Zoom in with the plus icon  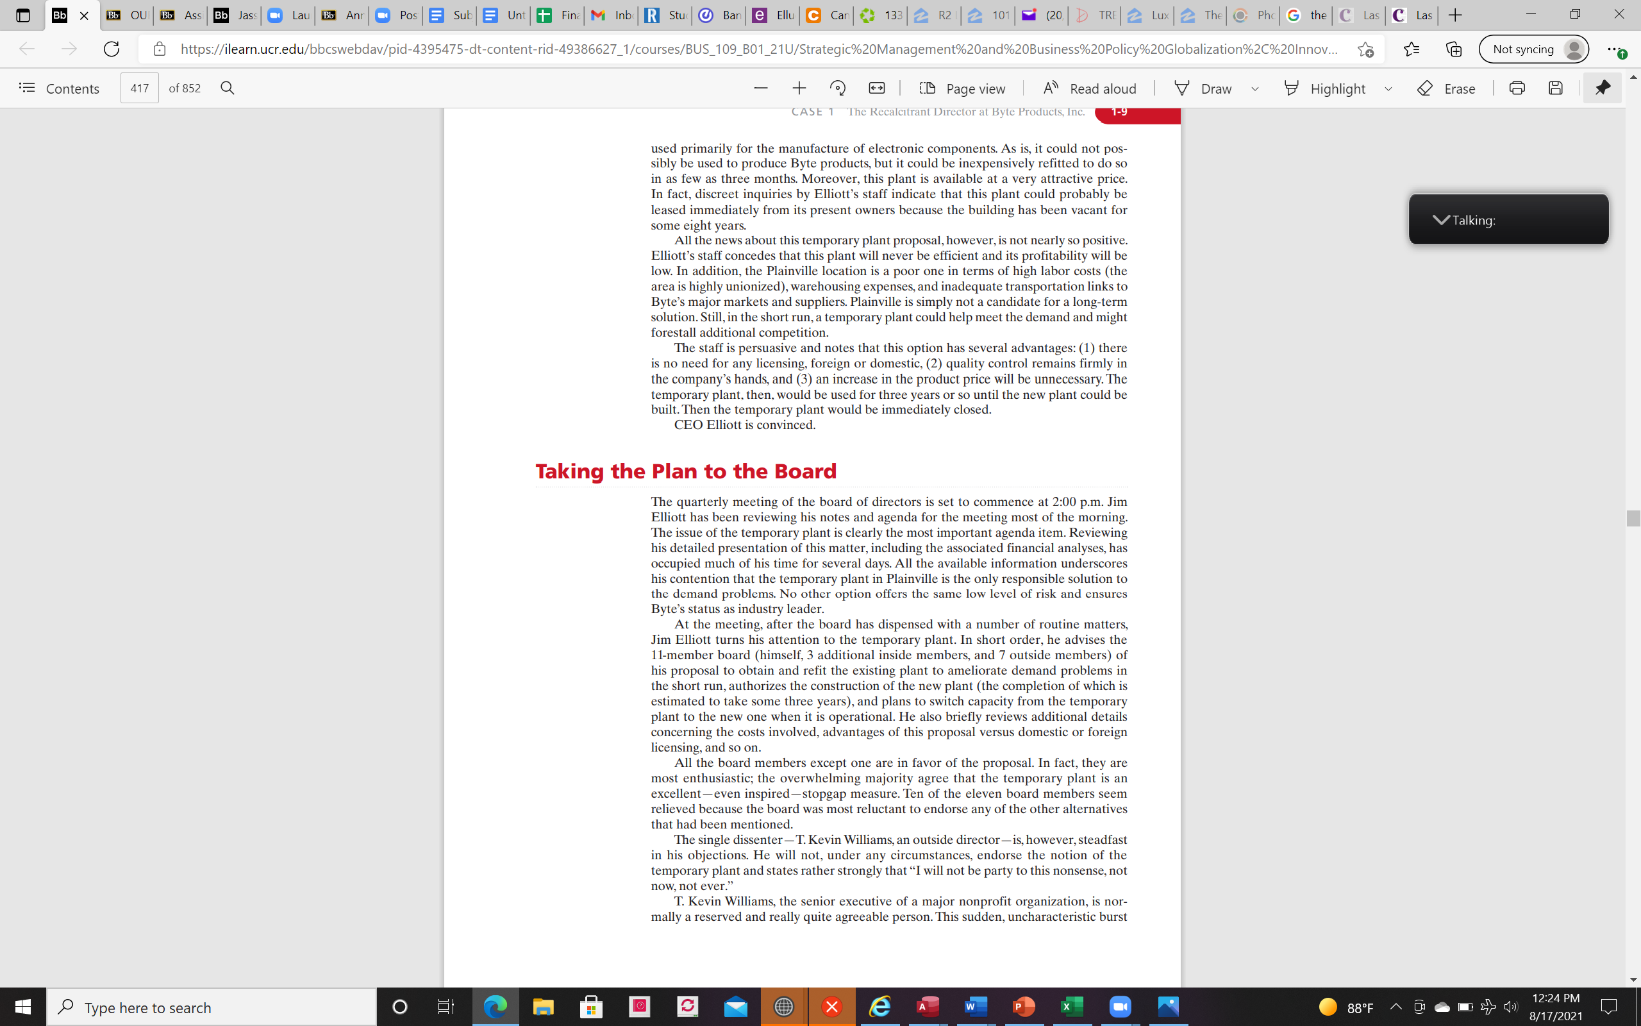(x=799, y=88)
